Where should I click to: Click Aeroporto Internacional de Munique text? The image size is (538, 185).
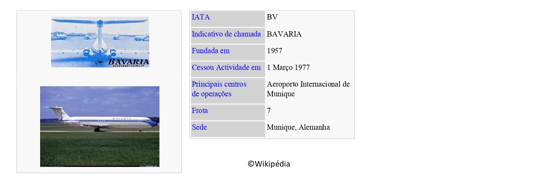click(308, 89)
